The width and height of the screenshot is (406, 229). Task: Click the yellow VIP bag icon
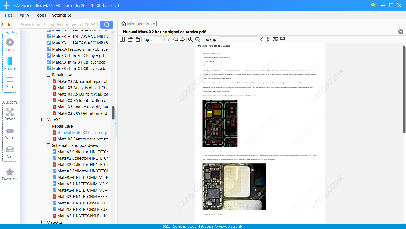point(373,5)
